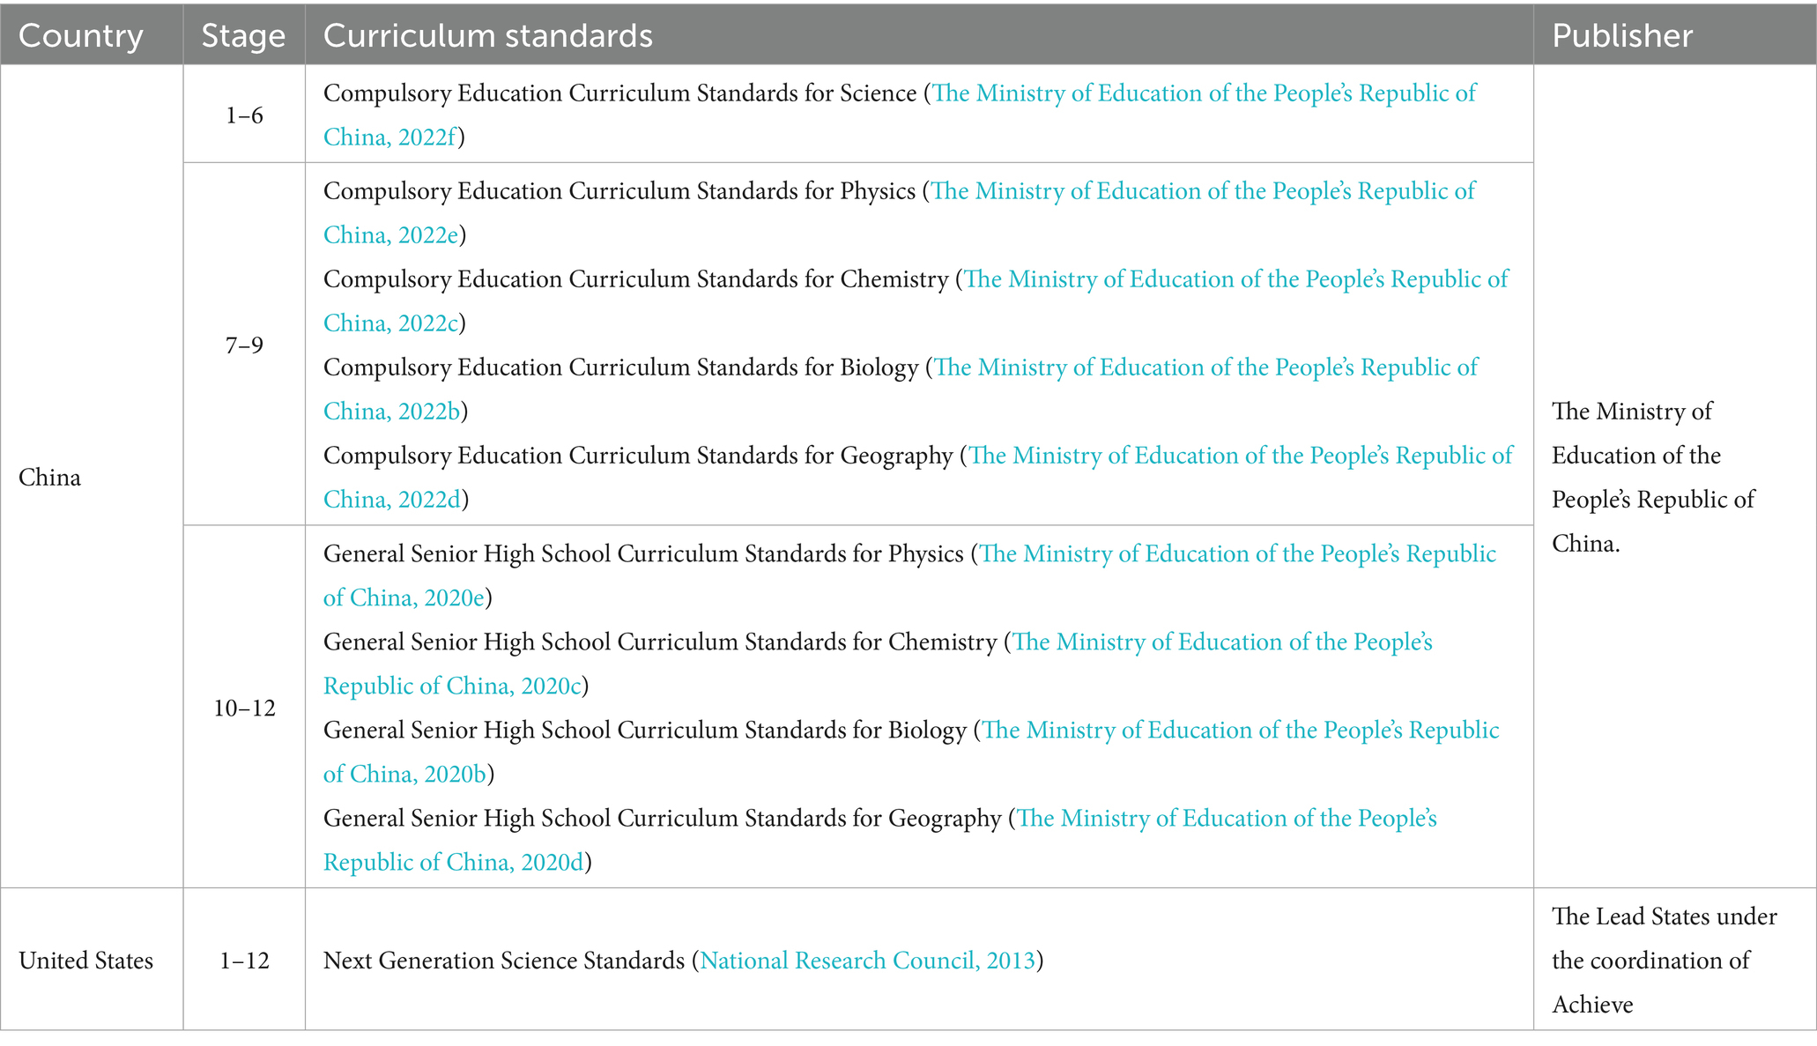
Task: Select the Curriculum standards column header
Action: 487,36
